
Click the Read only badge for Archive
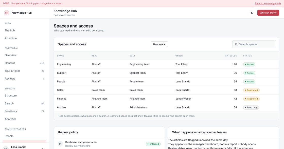251,107
